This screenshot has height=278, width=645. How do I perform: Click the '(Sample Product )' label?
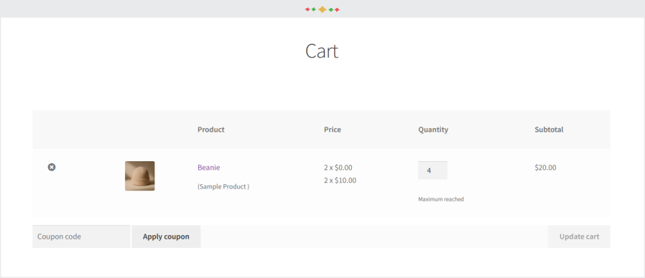click(x=223, y=186)
